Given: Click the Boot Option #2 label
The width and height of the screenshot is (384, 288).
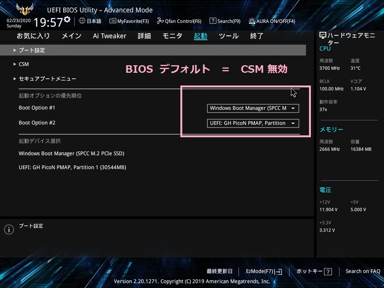Looking at the screenshot, I should (37, 123).
